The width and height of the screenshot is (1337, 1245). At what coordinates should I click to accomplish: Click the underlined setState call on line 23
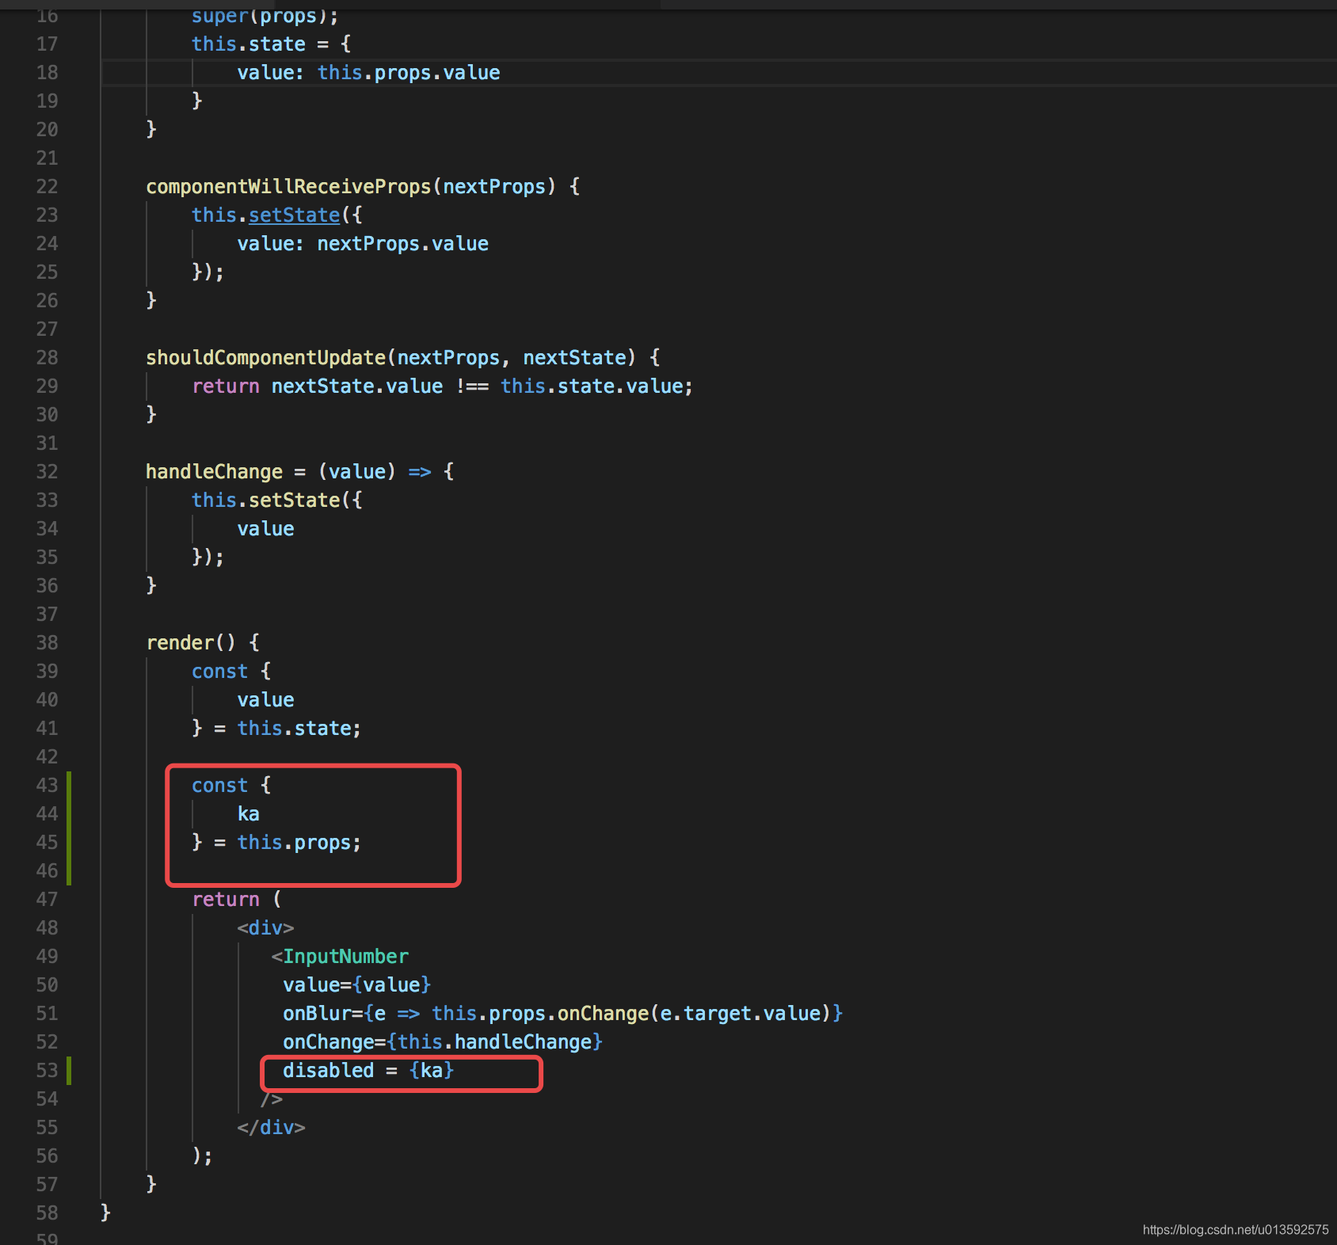294,215
